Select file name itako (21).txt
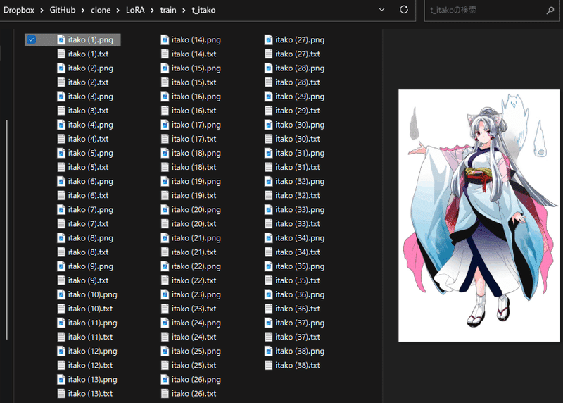Image resolution: width=563 pixels, height=403 pixels. pyautogui.click(x=194, y=252)
